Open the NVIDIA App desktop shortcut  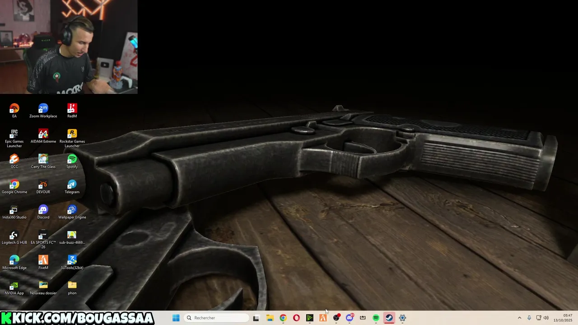[14, 288]
